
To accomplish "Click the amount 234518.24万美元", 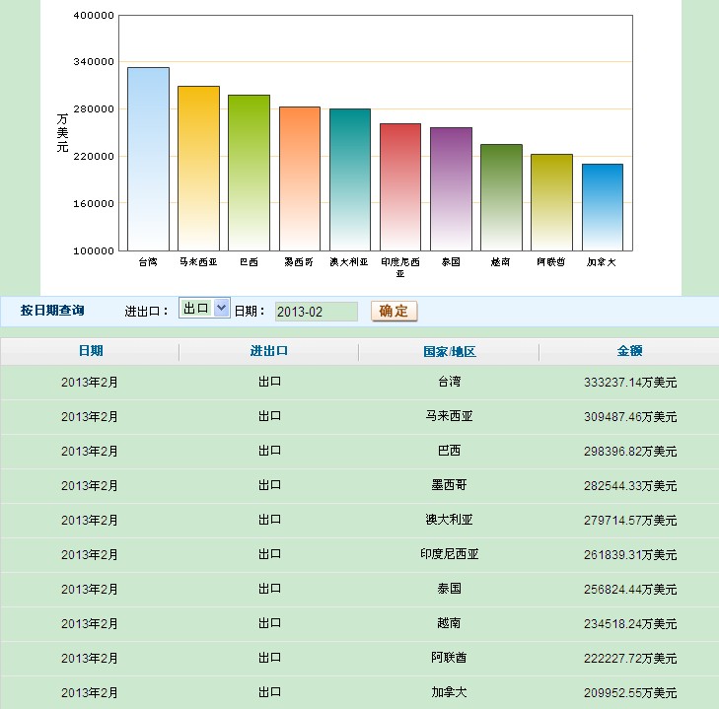I will point(630,623).
